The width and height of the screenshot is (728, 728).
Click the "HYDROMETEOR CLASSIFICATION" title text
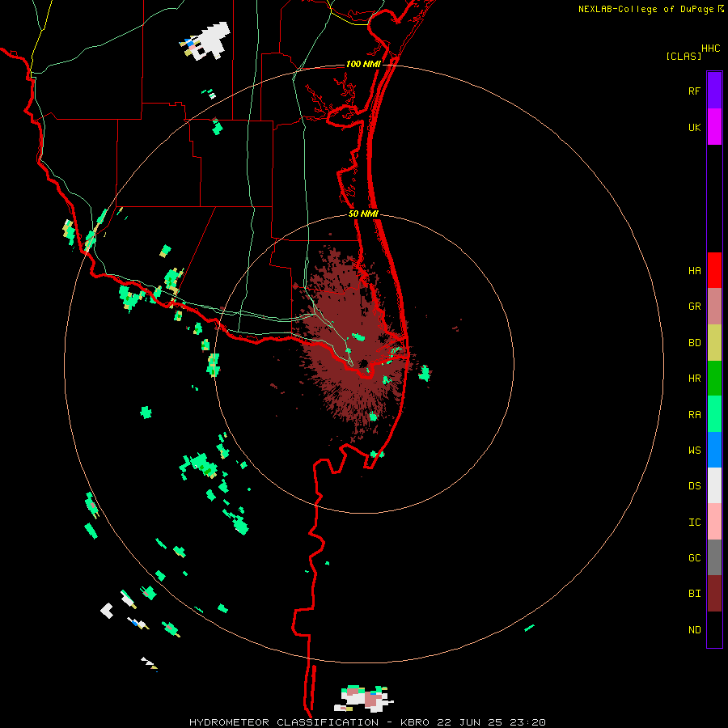(x=284, y=722)
